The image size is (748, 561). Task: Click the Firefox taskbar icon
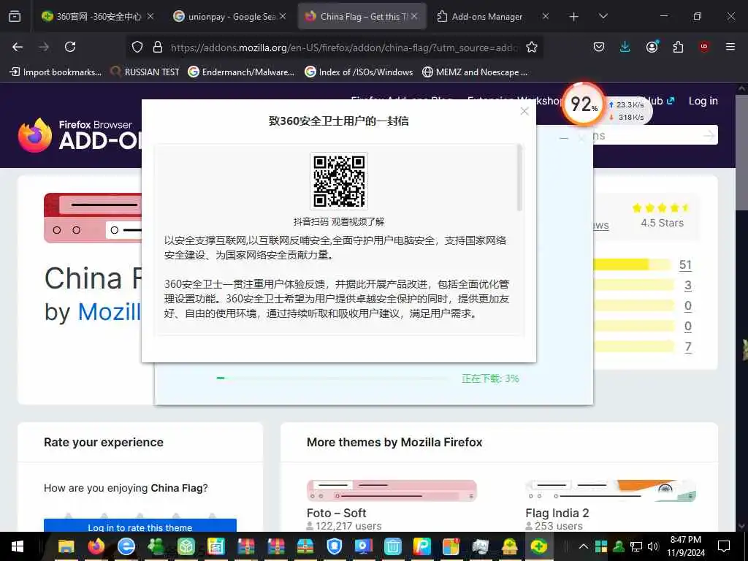pos(96,546)
